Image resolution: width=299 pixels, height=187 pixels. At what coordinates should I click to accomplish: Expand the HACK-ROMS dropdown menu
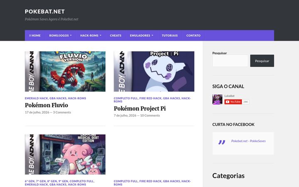(91, 35)
